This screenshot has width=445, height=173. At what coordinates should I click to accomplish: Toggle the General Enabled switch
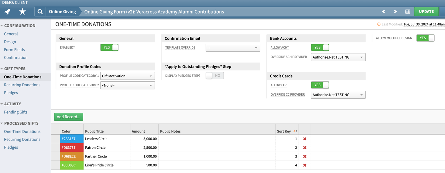pyautogui.click(x=109, y=47)
